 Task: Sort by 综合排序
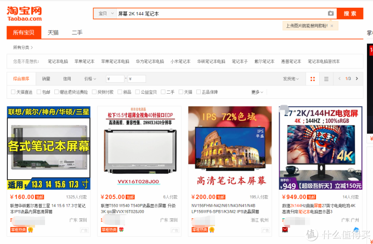pos(21,79)
